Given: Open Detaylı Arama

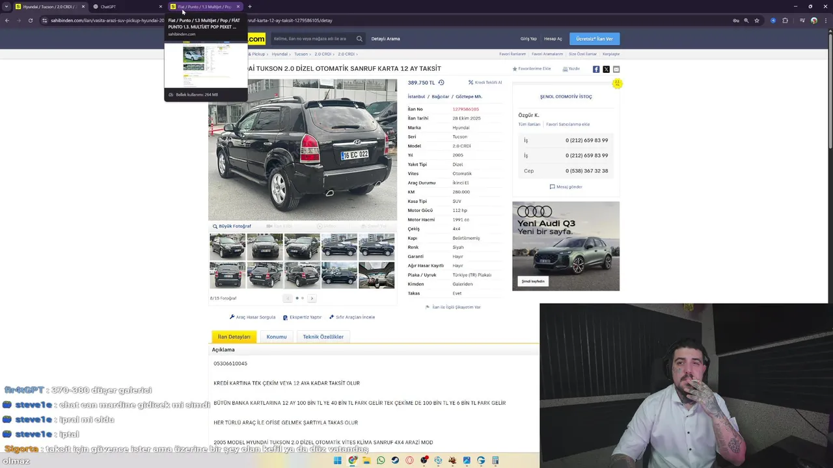Looking at the screenshot, I should coord(385,39).
